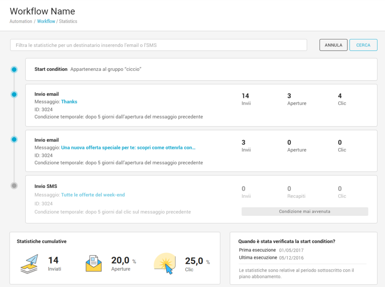Open 'Tutte le offerte del week-end' link
385x287 pixels.
(x=93, y=195)
